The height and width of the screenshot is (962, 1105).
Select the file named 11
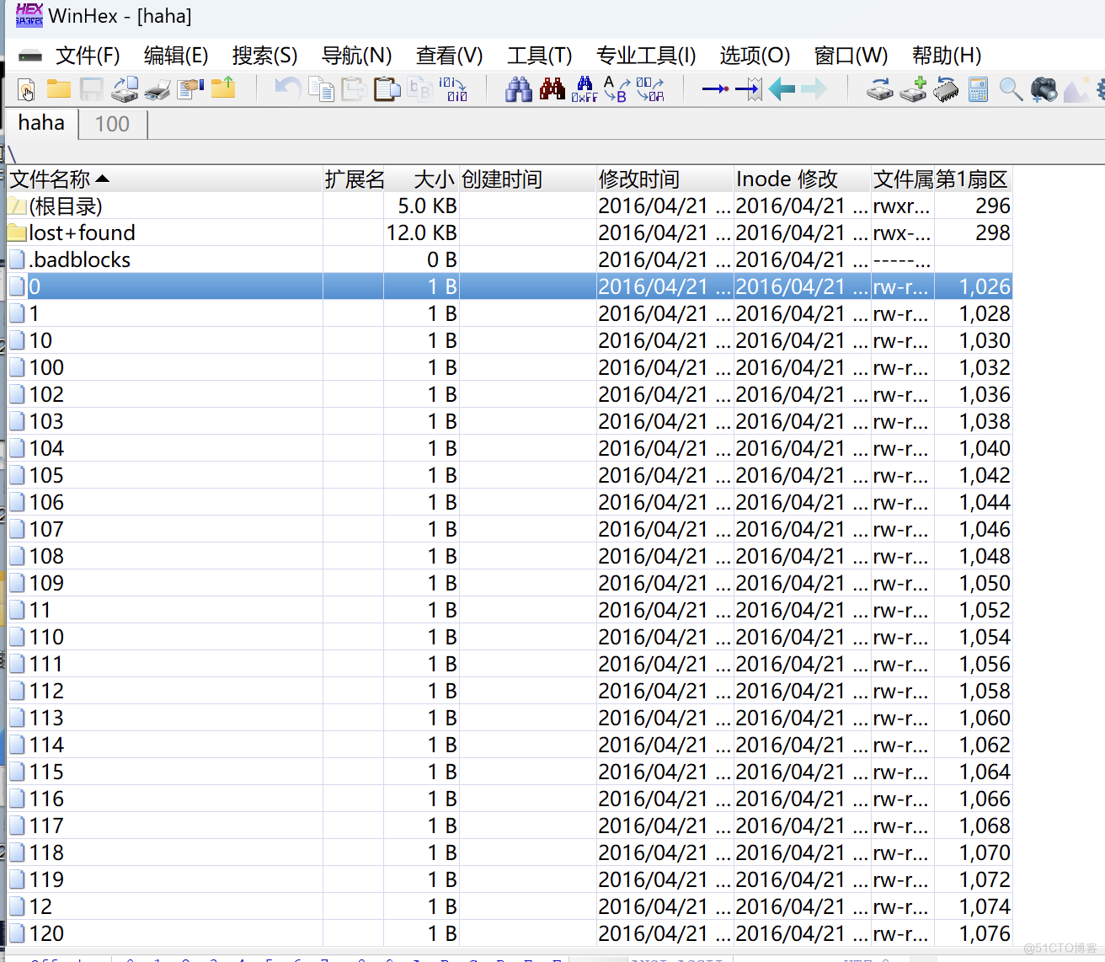(x=510, y=610)
